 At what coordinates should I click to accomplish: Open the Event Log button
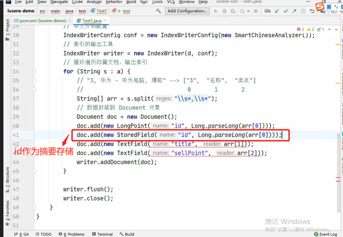[x=326, y=234]
